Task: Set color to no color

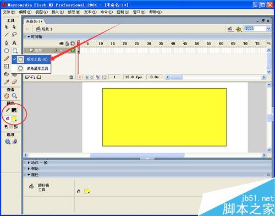Action: pyautogui.click(x=11, y=127)
